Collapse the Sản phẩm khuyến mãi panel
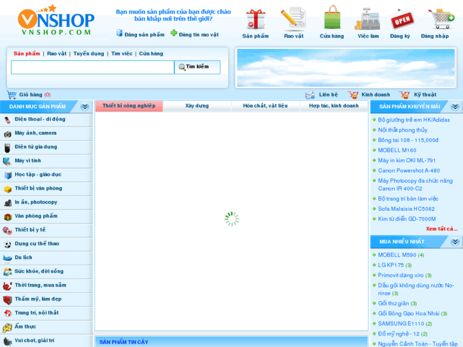The height and width of the screenshot is (347, 463). pyautogui.click(x=455, y=106)
